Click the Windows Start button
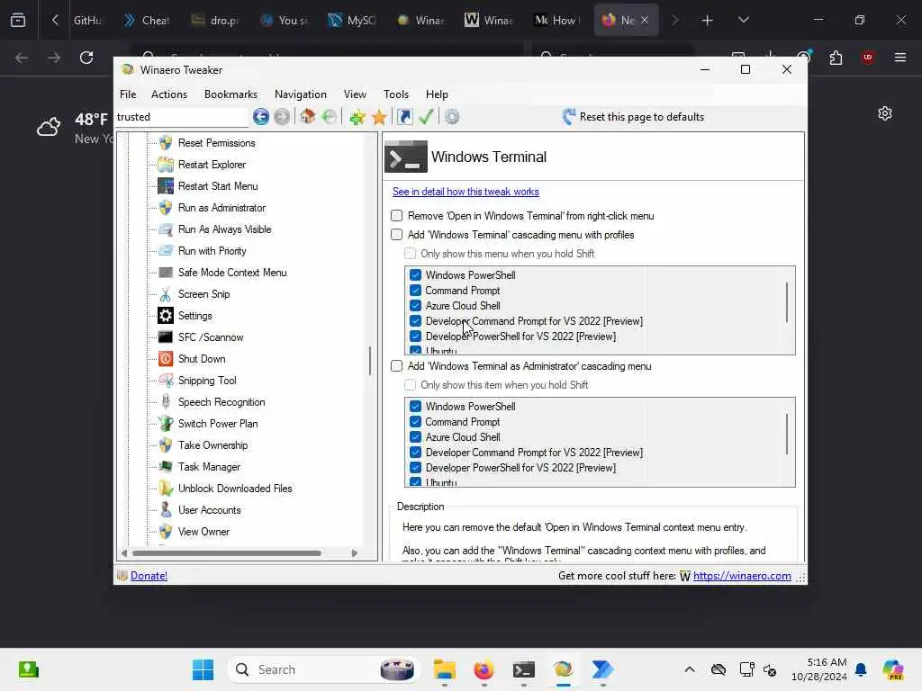922x691 pixels. click(203, 669)
